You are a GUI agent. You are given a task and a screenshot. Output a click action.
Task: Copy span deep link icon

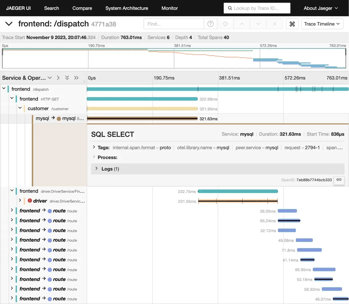click(x=339, y=180)
